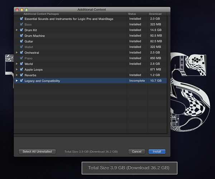Uncheck the Orchestral package checkbox
This screenshot has height=179, width=215.
(21, 53)
